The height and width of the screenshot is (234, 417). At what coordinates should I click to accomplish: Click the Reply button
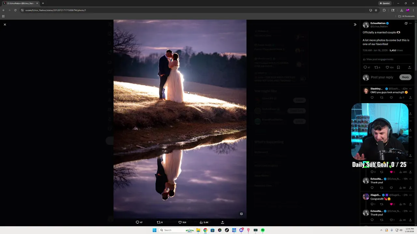point(405,77)
